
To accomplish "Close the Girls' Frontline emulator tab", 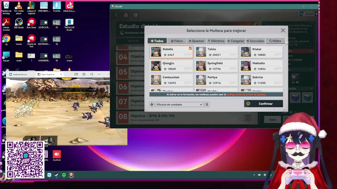I will pyautogui.click(x=61, y=74).
